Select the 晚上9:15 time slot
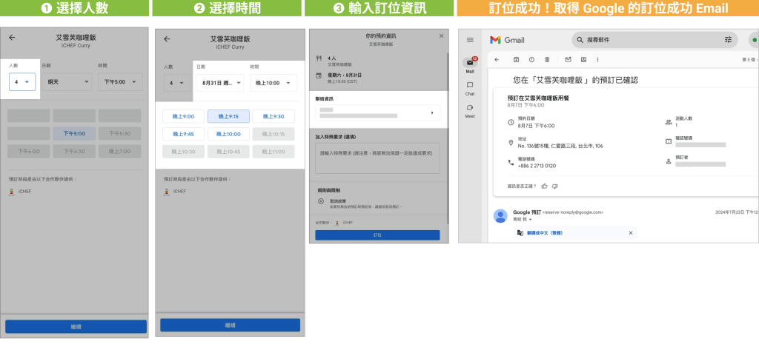This screenshot has height=347, width=759. click(228, 116)
